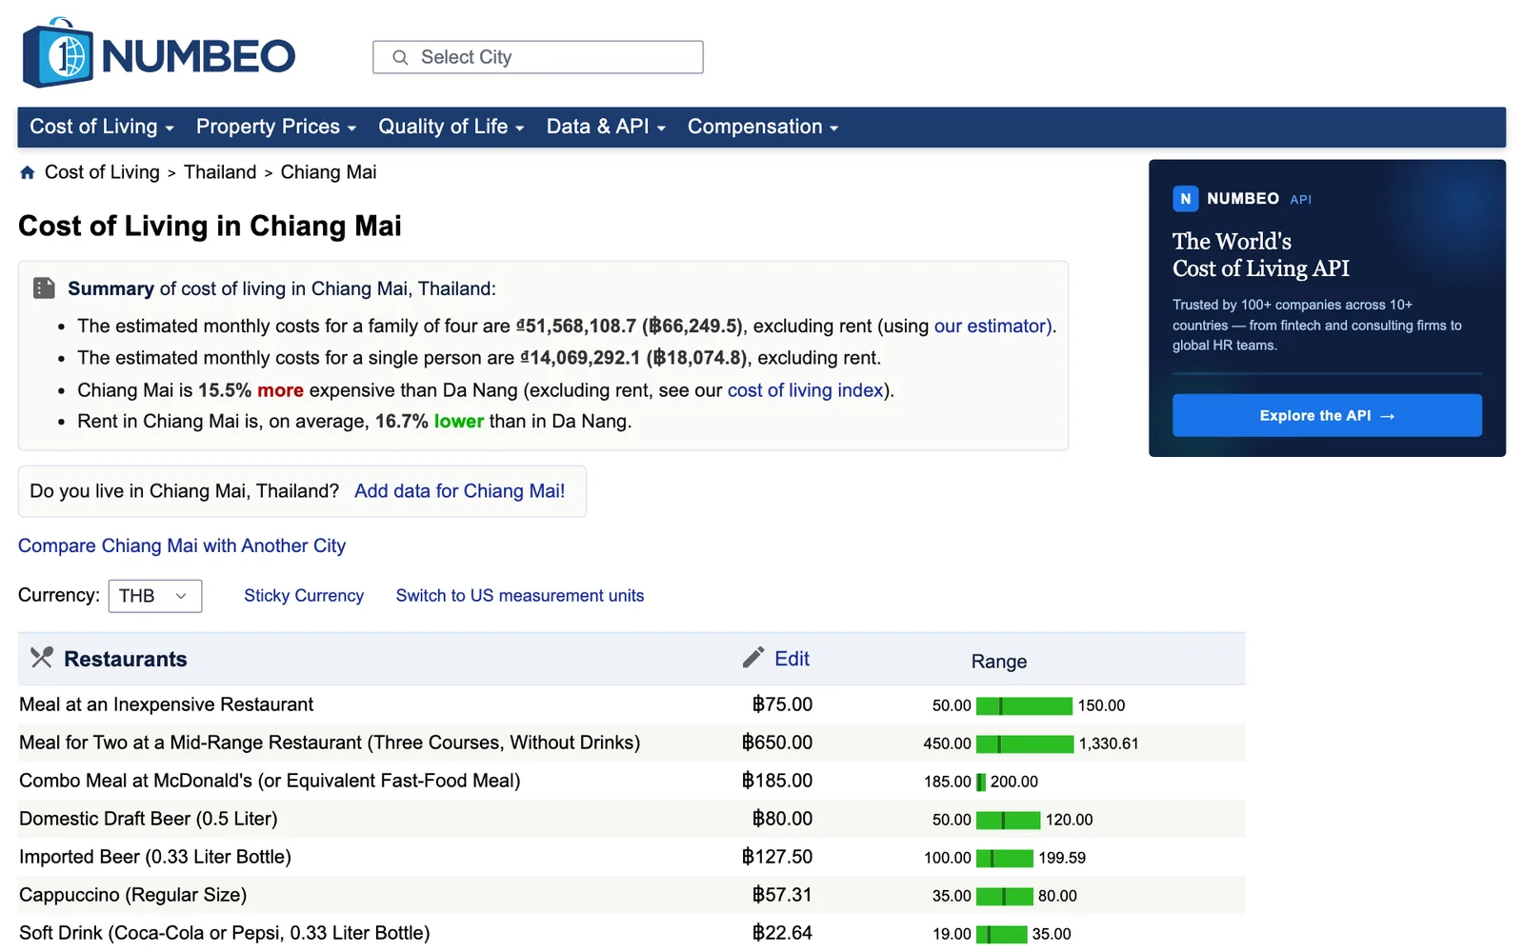Open the our estimator link
1524x952 pixels.
click(x=992, y=326)
